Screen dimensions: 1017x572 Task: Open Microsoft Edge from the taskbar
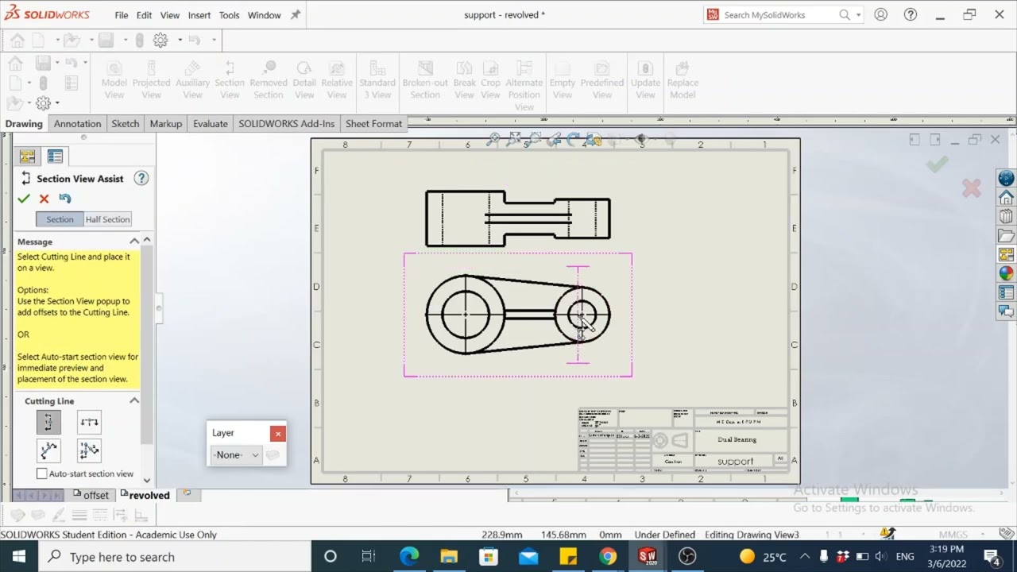(409, 556)
